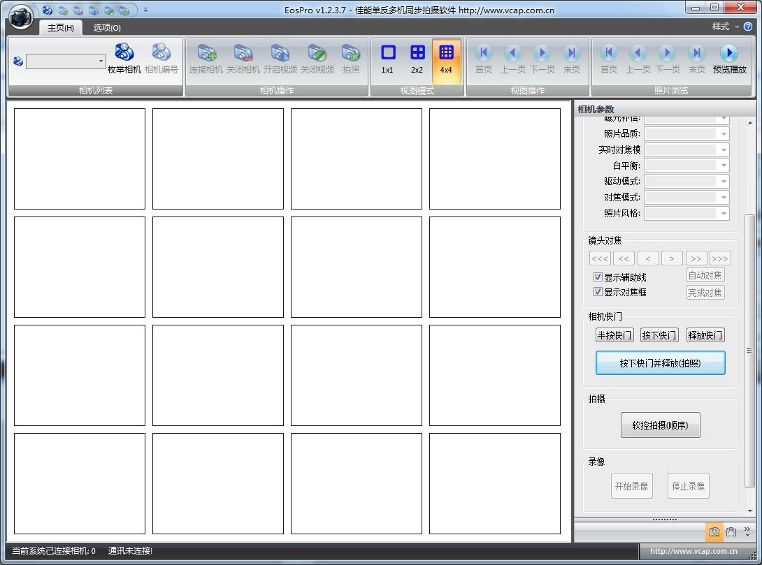The image size is (762, 565).
Task: Enable the 显示辅助线 checkbox
Action: tap(598, 277)
